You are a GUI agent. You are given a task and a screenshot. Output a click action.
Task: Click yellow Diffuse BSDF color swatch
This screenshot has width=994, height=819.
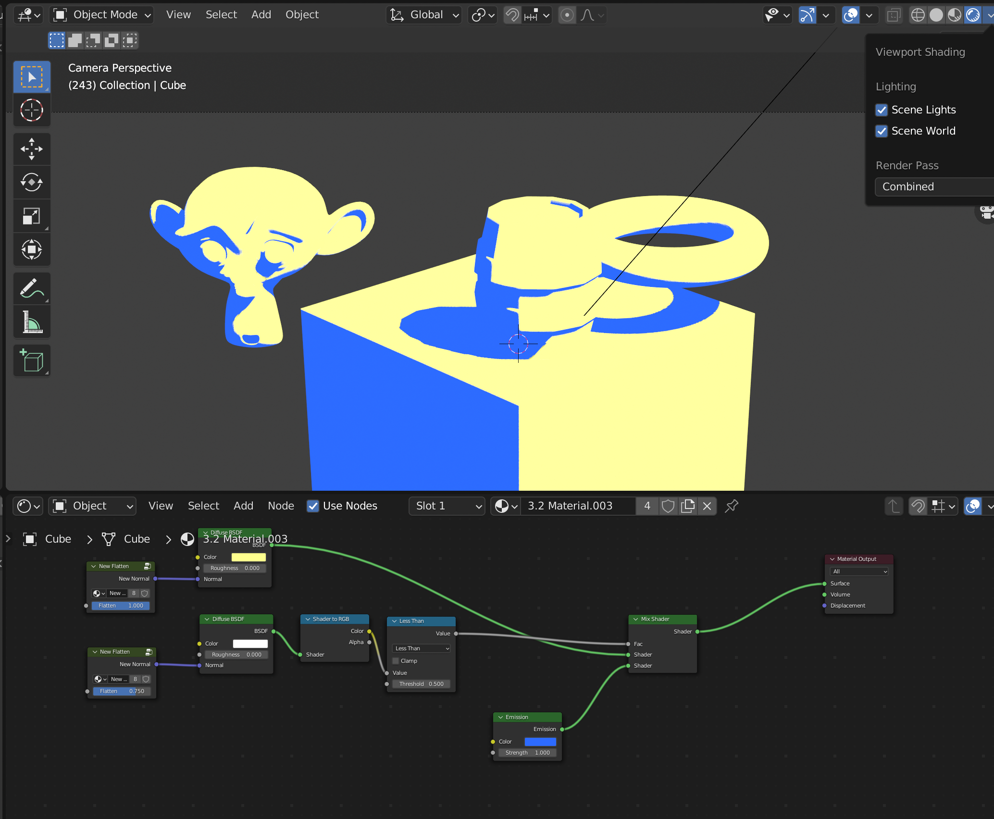pos(248,557)
